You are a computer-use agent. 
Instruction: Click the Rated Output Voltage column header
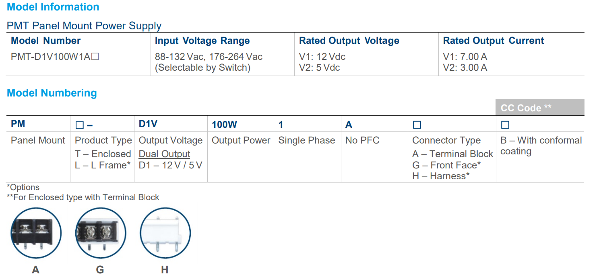click(349, 41)
